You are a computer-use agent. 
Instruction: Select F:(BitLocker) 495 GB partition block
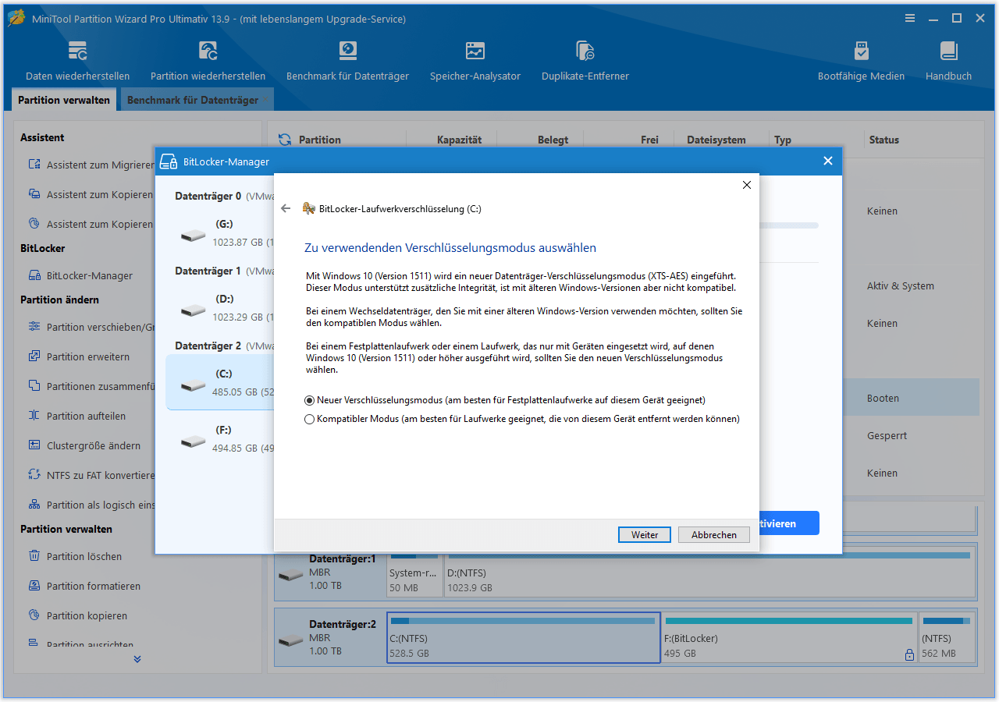click(789, 637)
